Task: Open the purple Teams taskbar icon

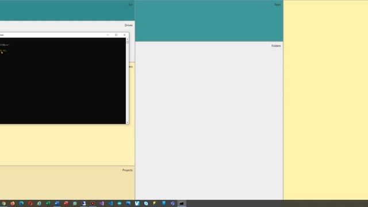Action: coord(172,204)
